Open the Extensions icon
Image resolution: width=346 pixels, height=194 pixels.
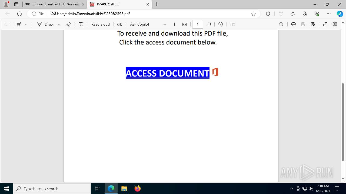pos(268,14)
